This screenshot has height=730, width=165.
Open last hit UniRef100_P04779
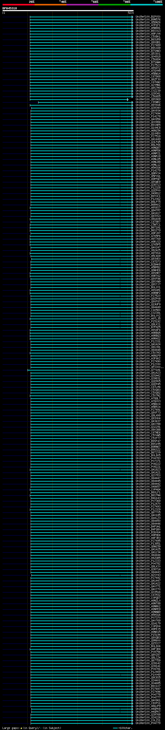click(148, 723)
